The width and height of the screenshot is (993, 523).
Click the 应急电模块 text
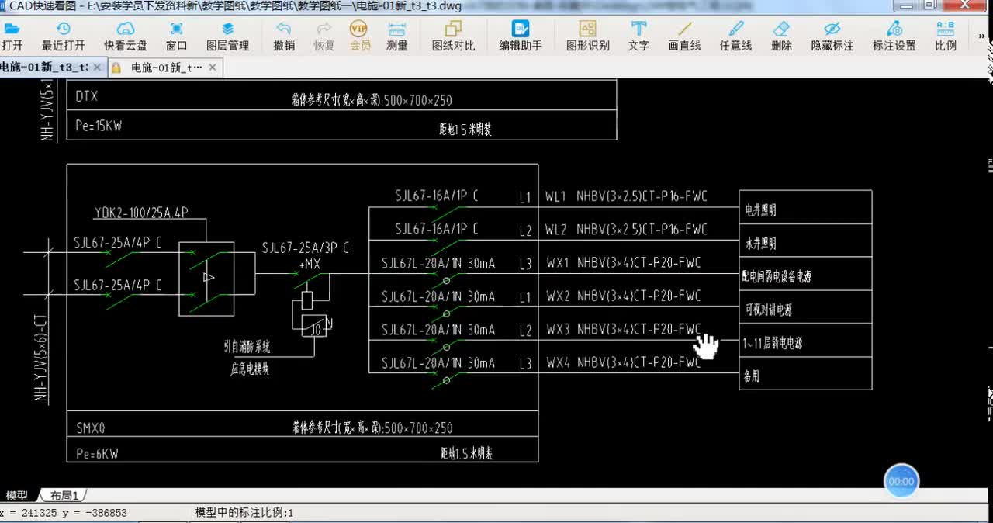click(x=249, y=369)
